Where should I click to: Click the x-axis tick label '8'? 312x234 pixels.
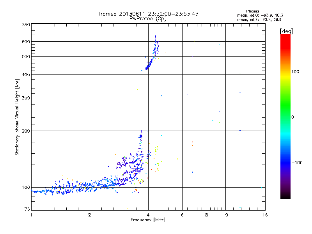[207, 215]
